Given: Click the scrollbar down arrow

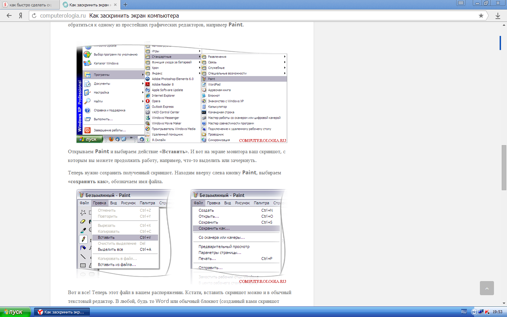Looking at the screenshot, I should coord(504,303).
